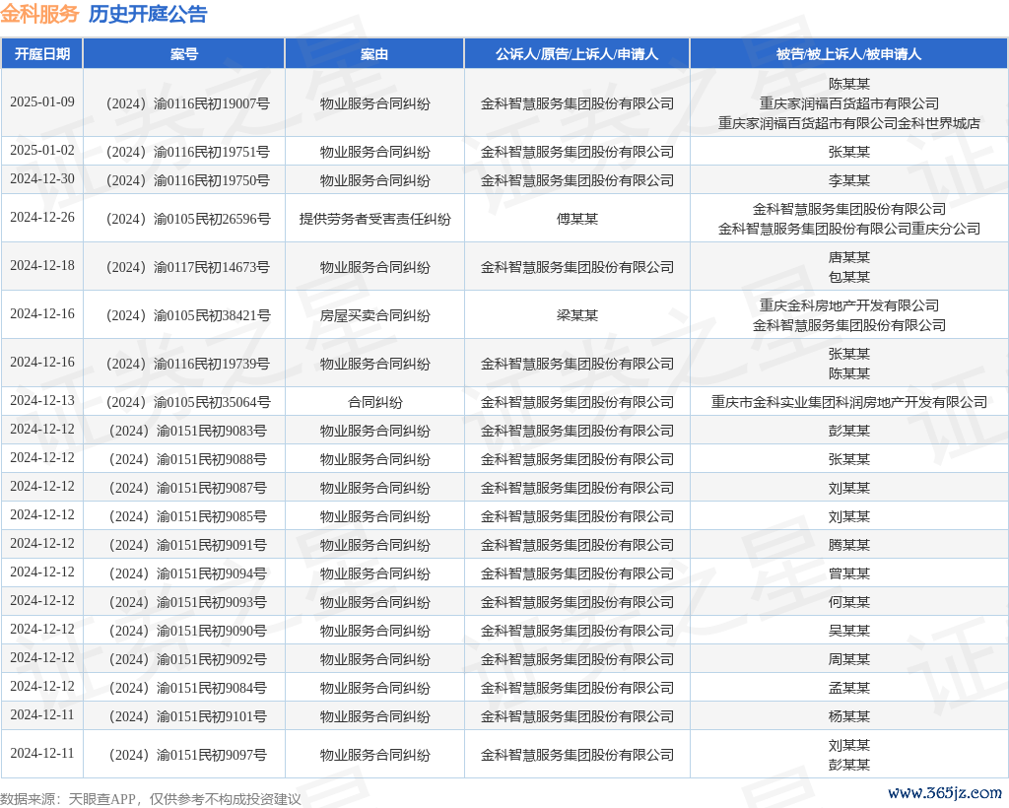Click defendant 杨某某
The width and height of the screenshot is (1009, 808).
pyautogui.click(x=848, y=716)
